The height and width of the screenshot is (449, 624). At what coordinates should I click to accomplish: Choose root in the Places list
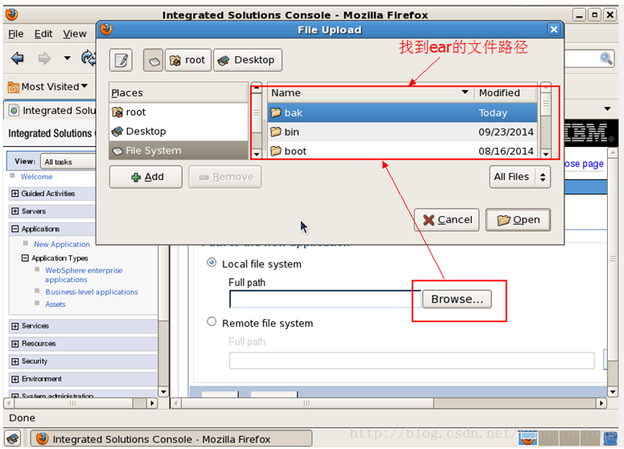coord(179,112)
